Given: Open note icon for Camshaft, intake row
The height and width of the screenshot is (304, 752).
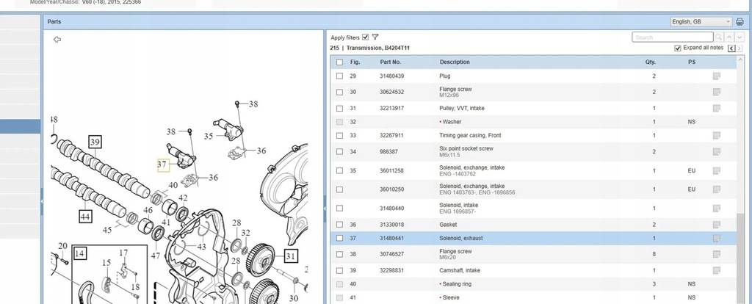Looking at the screenshot, I should click(x=717, y=270).
